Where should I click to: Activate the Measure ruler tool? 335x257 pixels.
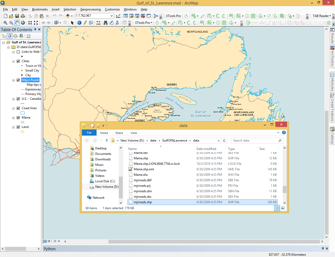pyautogui.click(x=98, y=23)
